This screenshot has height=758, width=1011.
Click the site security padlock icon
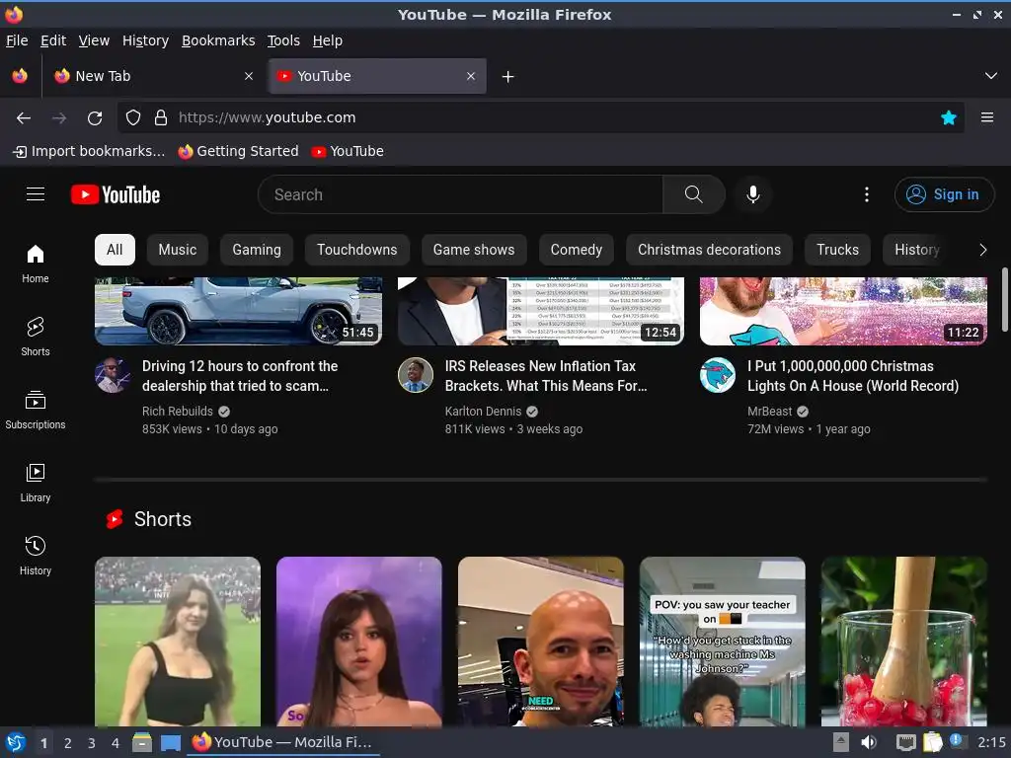pyautogui.click(x=161, y=118)
